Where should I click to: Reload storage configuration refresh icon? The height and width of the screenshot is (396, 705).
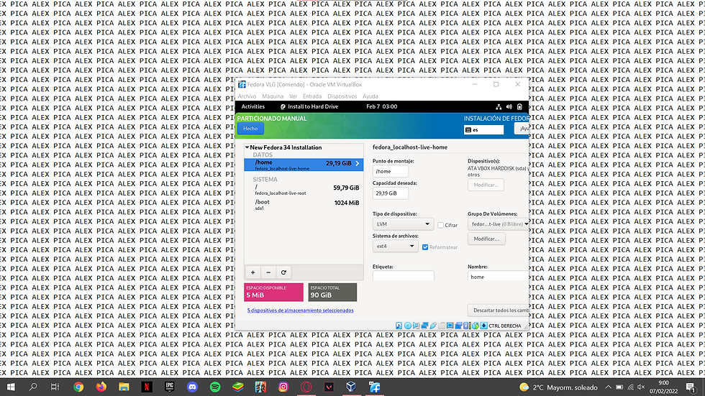283,272
